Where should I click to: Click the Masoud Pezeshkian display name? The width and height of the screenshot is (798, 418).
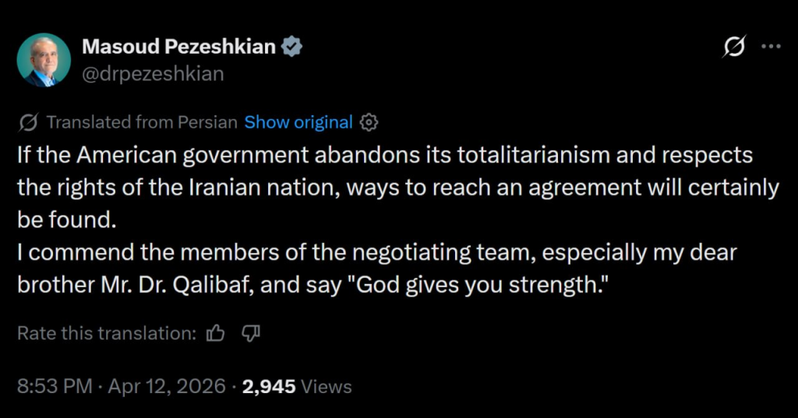pyautogui.click(x=178, y=47)
